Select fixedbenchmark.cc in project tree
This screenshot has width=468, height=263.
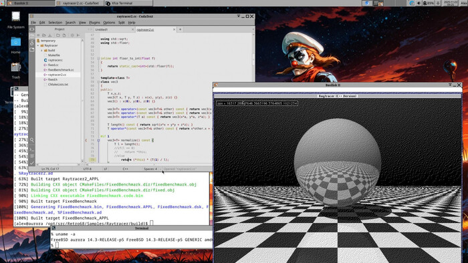[61, 69]
